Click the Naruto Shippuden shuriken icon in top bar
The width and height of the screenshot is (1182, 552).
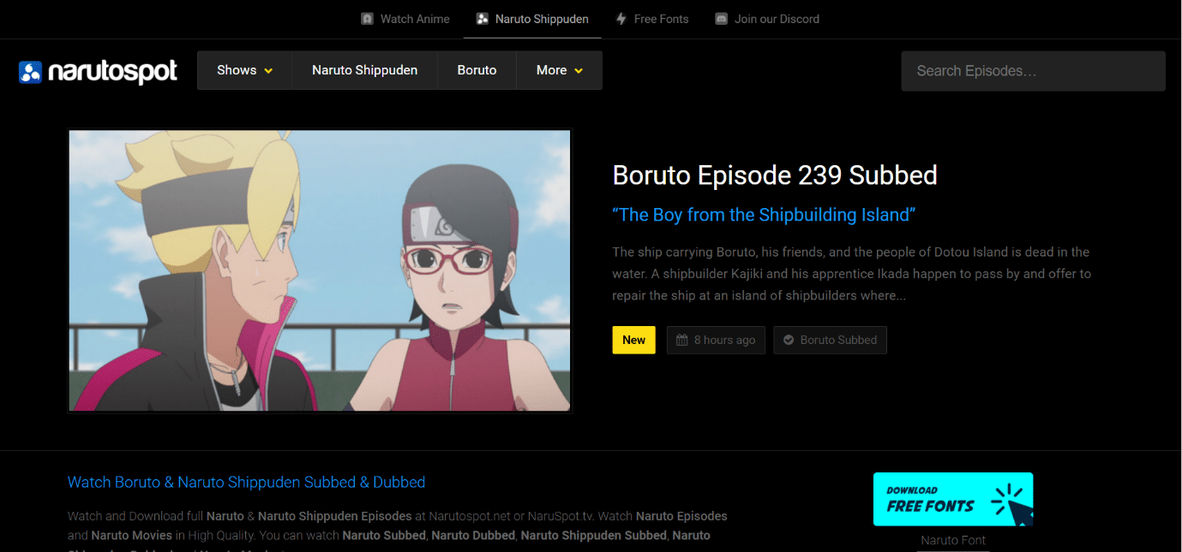pyautogui.click(x=483, y=19)
